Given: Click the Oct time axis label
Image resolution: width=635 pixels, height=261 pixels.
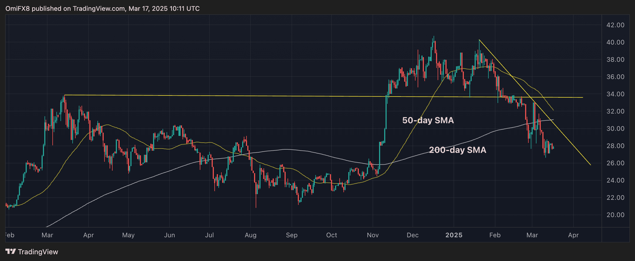Looking at the screenshot, I should point(332,235).
